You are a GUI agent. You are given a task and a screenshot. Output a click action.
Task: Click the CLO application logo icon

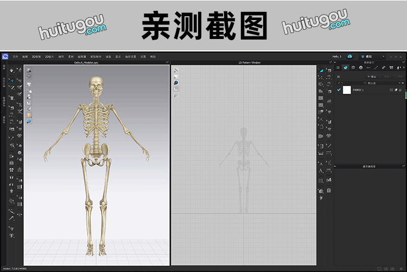point(4,56)
